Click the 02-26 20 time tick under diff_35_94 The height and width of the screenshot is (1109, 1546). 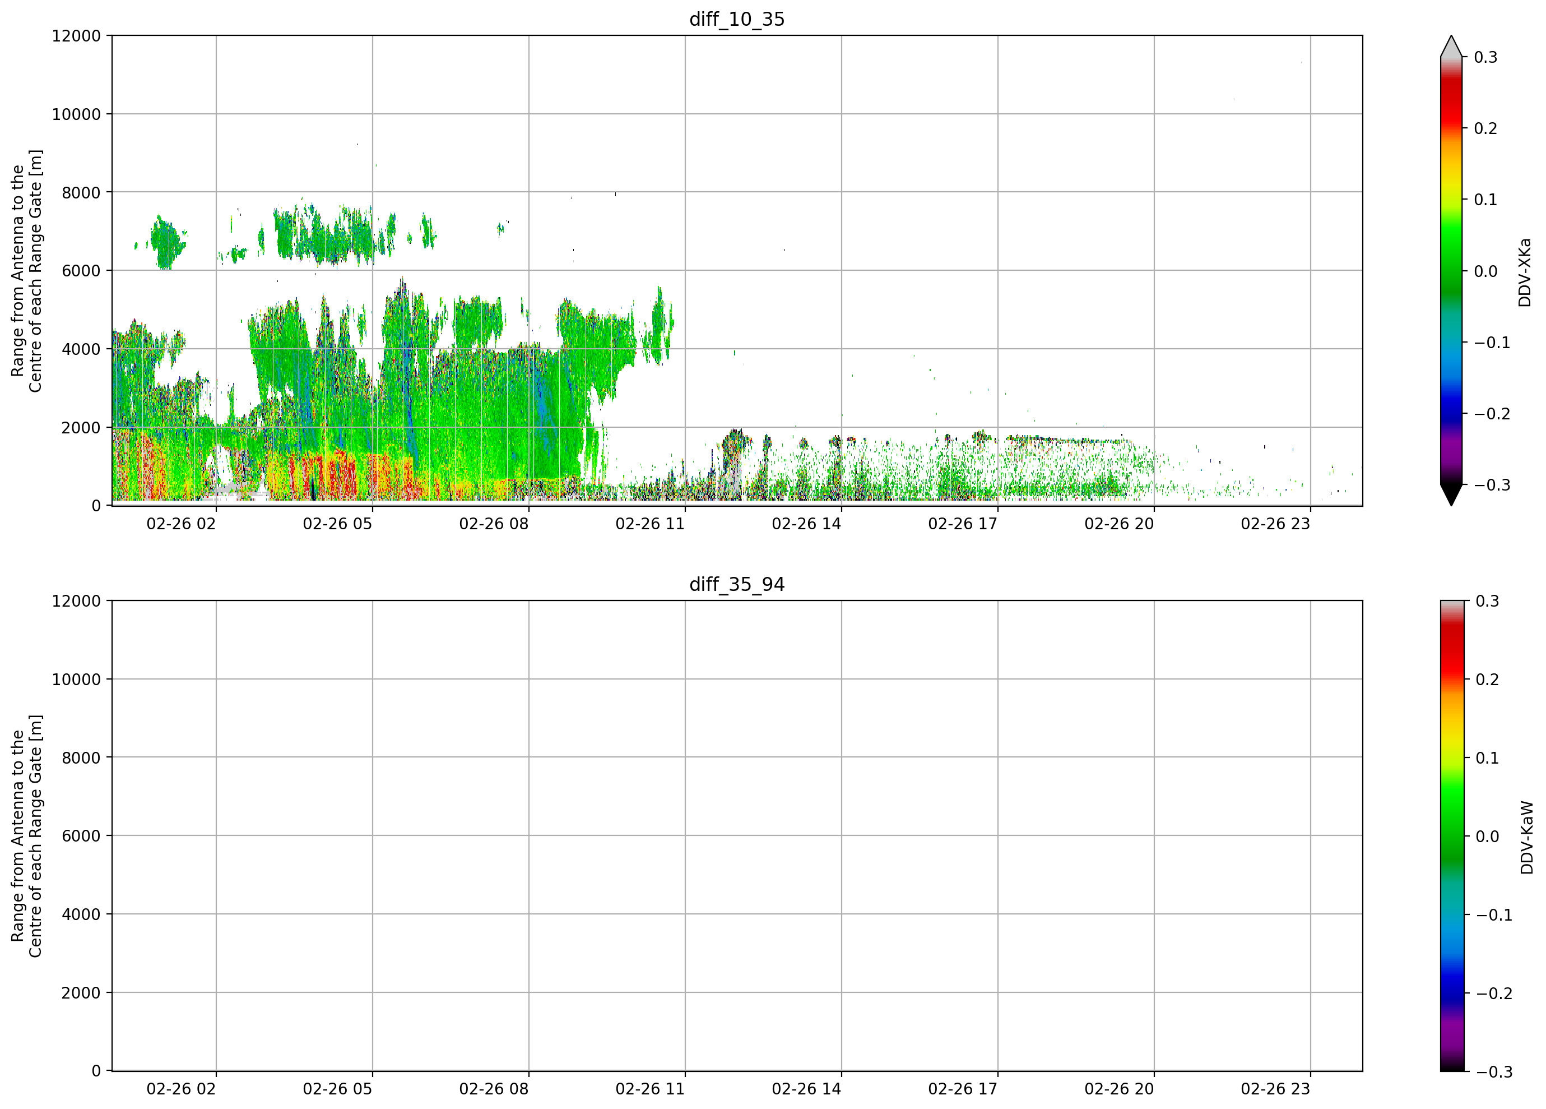coord(1119,1089)
